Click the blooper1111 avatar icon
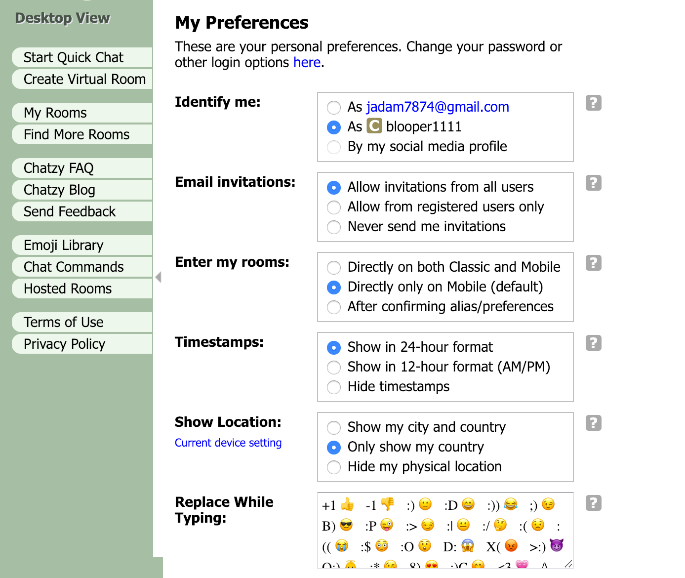 (374, 126)
